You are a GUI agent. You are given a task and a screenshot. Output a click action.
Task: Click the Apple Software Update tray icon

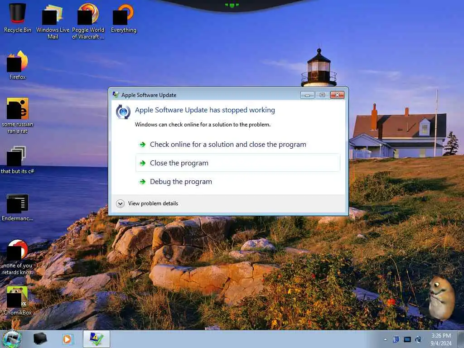418,339
